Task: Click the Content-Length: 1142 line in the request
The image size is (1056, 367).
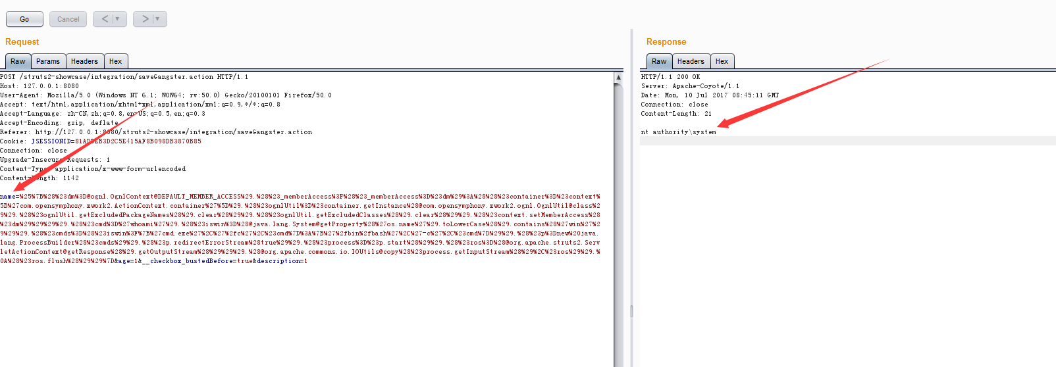Action: click(x=40, y=178)
